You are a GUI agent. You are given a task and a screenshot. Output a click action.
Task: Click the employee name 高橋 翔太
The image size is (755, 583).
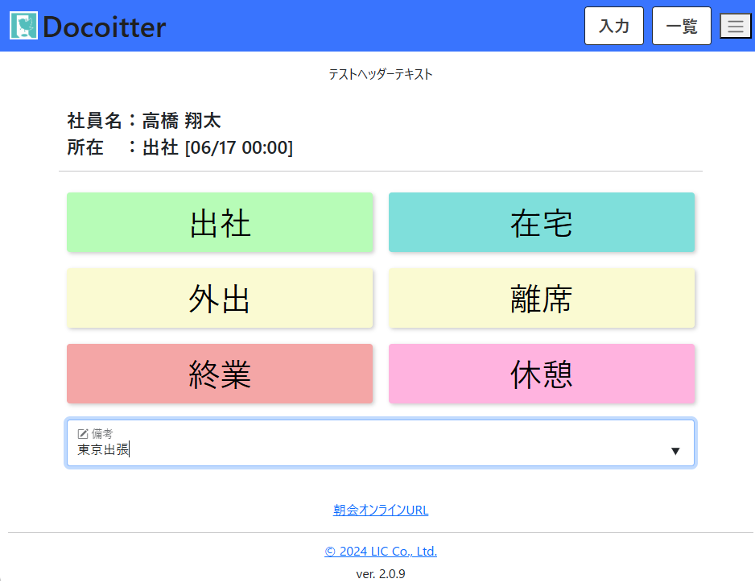(x=181, y=121)
